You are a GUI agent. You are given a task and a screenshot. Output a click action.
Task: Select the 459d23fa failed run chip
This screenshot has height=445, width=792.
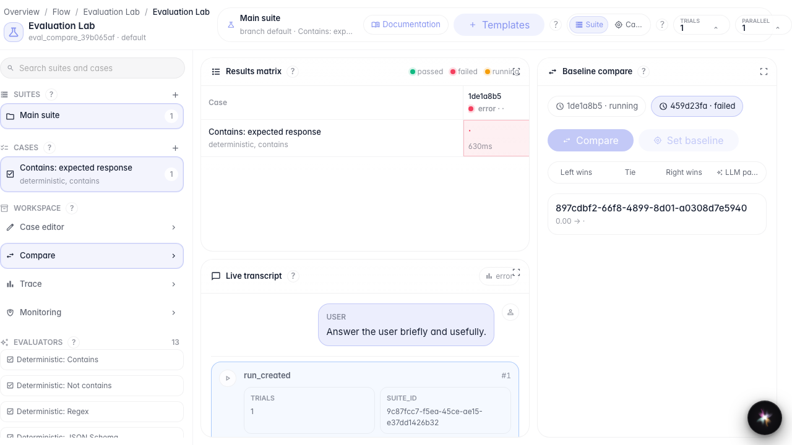[697, 106]
